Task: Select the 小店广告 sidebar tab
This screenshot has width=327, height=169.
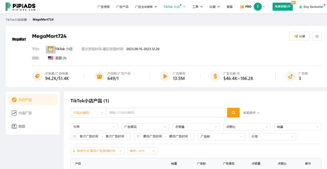Action: pos(33,113)
